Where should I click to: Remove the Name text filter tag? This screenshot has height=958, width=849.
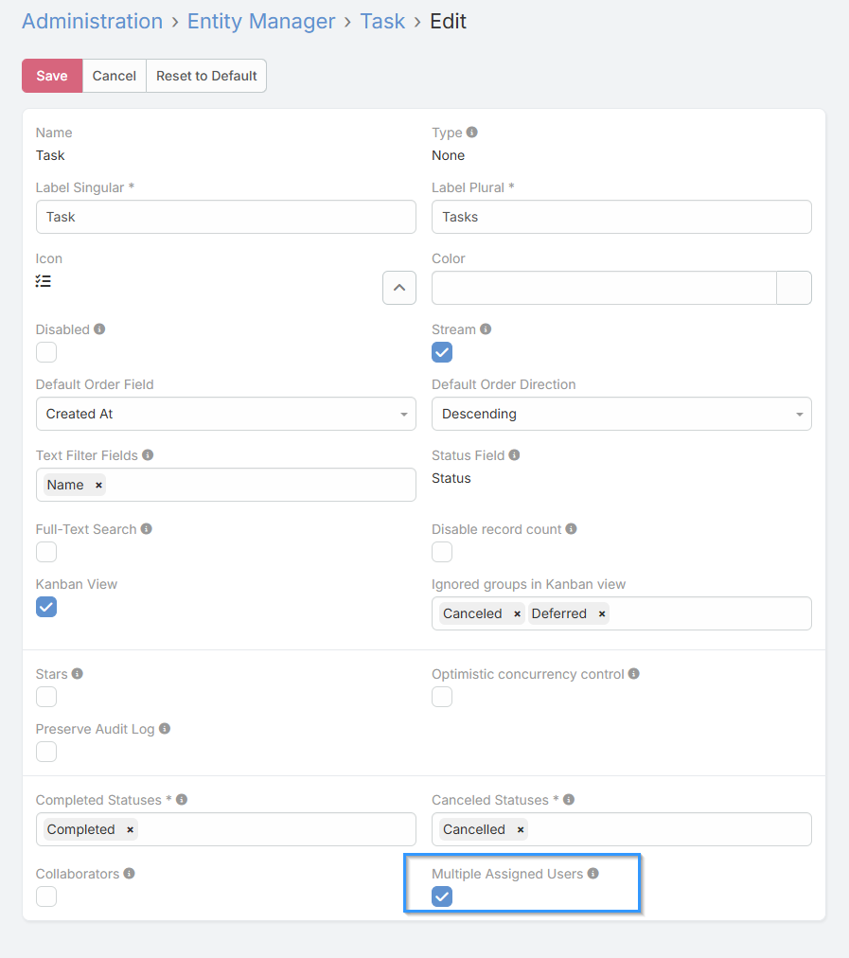click(98, 485)
